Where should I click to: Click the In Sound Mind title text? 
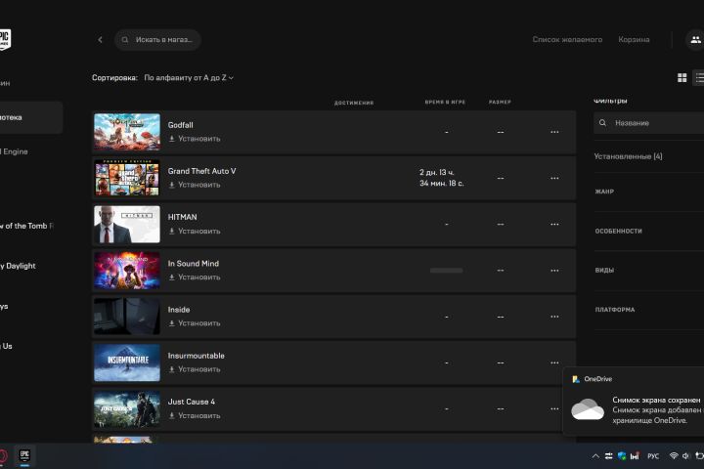coord(194,264)
